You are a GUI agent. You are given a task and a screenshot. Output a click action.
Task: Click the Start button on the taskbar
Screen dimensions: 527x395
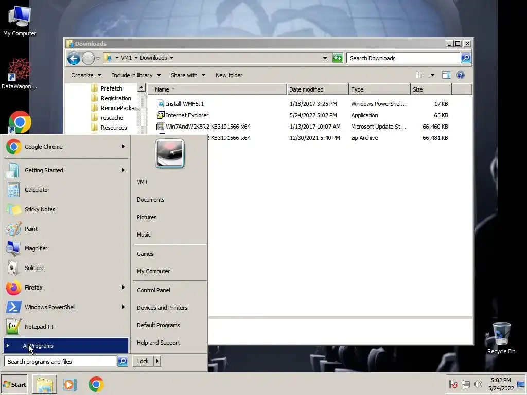[x=14, y=385]
